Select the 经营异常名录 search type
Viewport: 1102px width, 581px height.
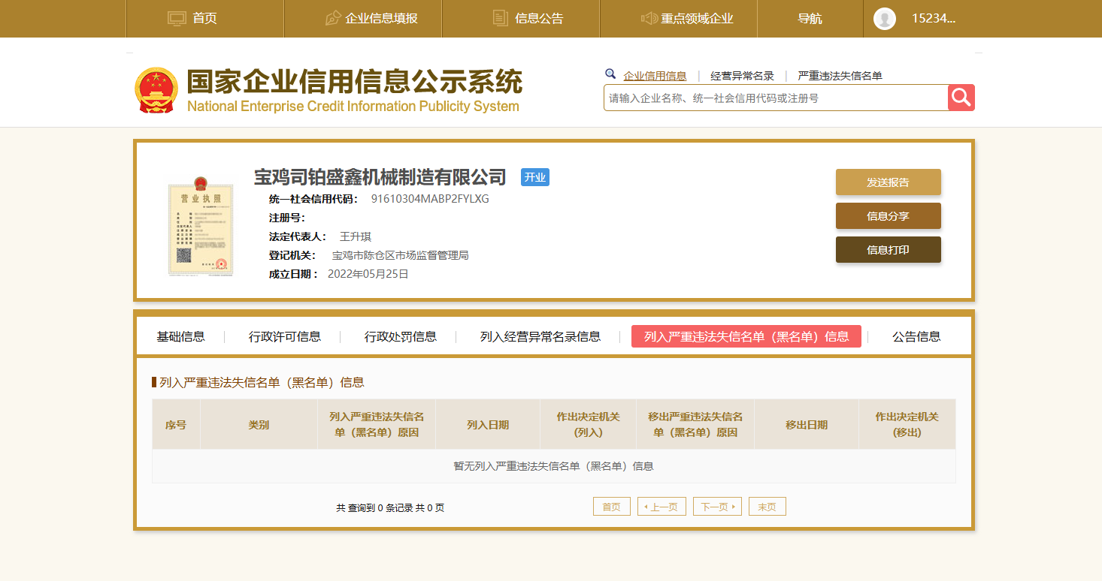742,76
